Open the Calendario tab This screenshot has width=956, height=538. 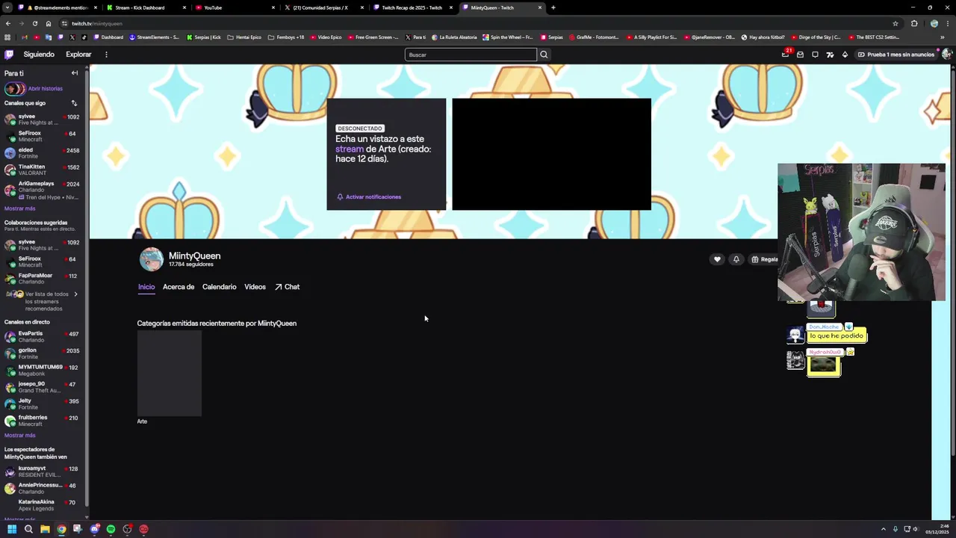click(x=219, y=287)
